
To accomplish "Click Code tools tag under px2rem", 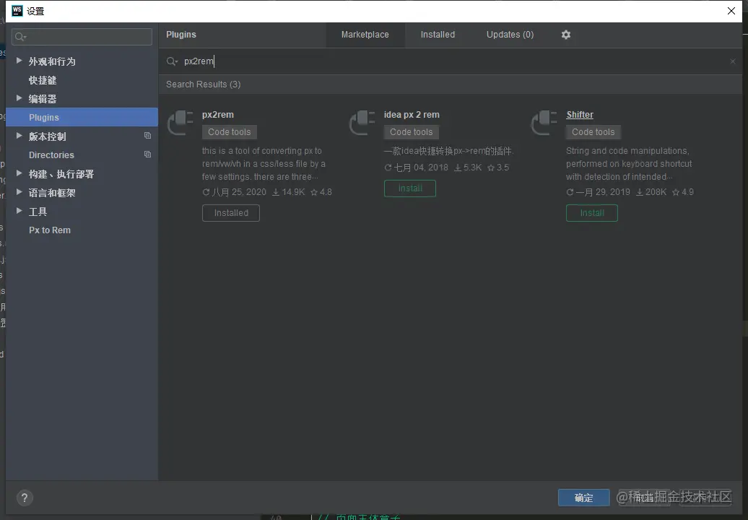I will [x=230, y=131].
